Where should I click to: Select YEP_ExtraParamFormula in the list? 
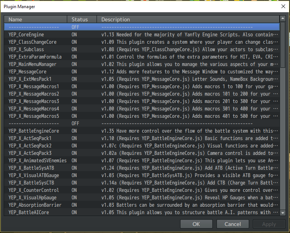point(142,57)
